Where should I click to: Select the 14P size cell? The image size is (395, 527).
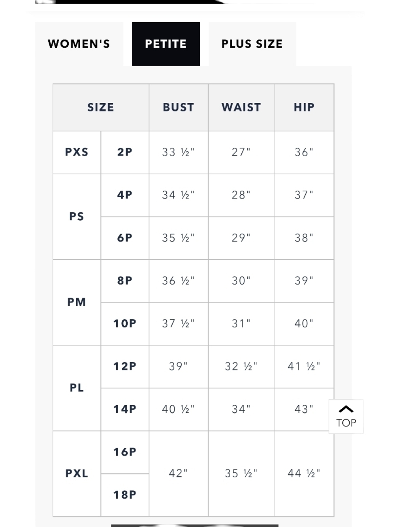point(125,409)
